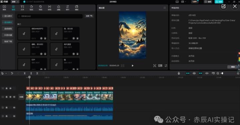
Task: Split the clip at the playhead
Action: pyautogui.click(x=25, y=73)
